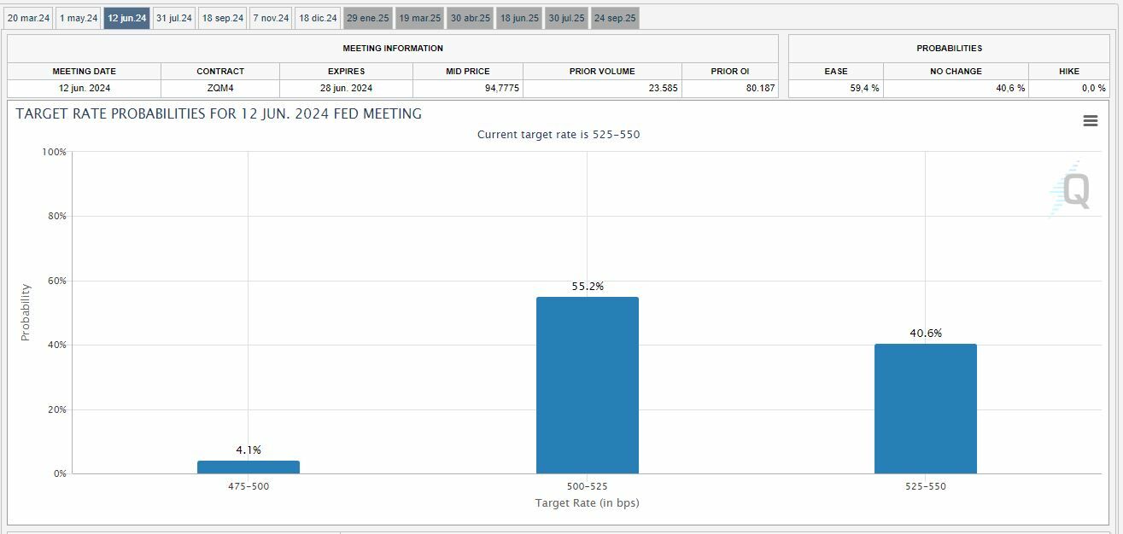
Task: Switch to the 19 mar.25 tab
Action: [x=420, y=18]
